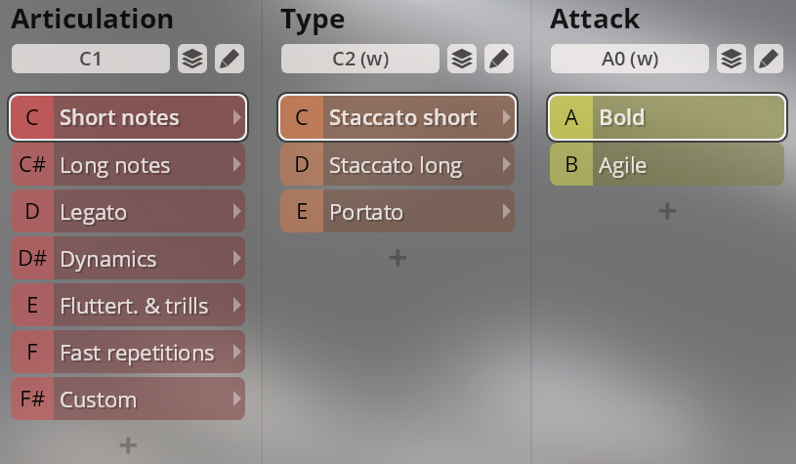Select the Fast repetitions entry
796x464 pixels.
click(128, 352)
